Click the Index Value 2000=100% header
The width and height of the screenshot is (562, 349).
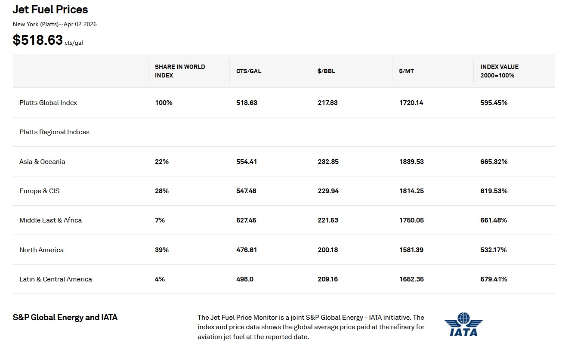[499, 71]
